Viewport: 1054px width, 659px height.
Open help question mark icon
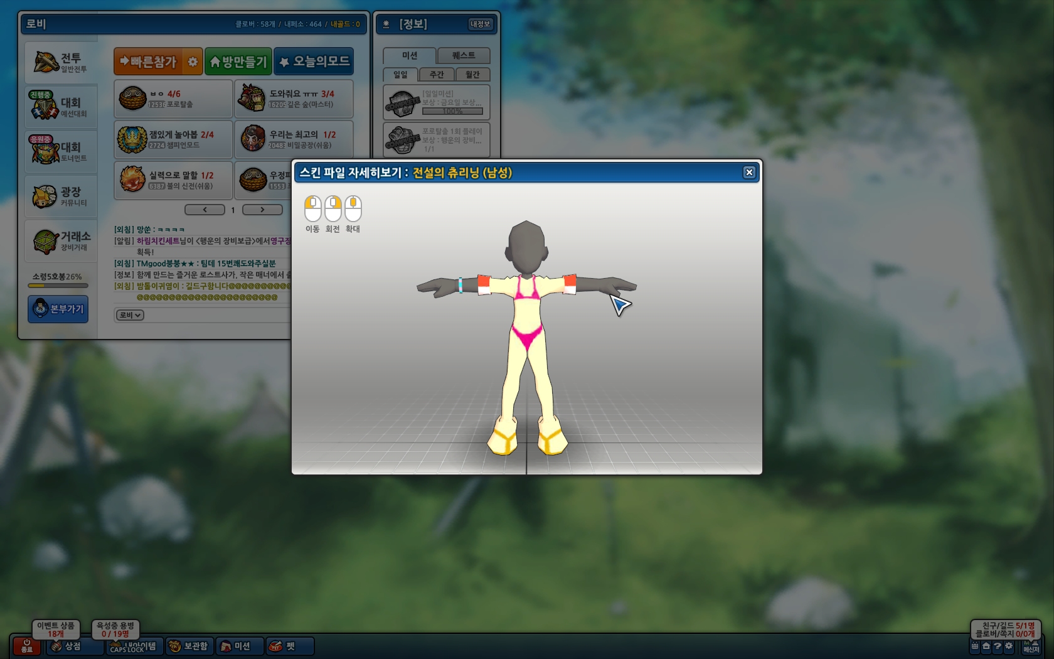(x=998, y=646)
